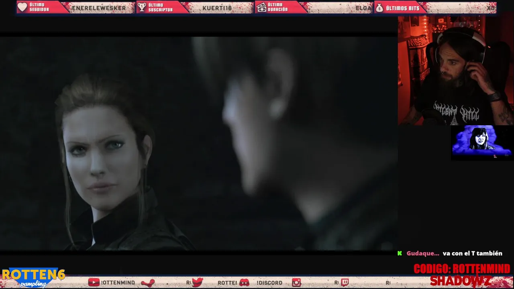This screenshot has height=289, width=514.
Task: Click the Steam icon in bottom bar
Action: coord(148,283)
